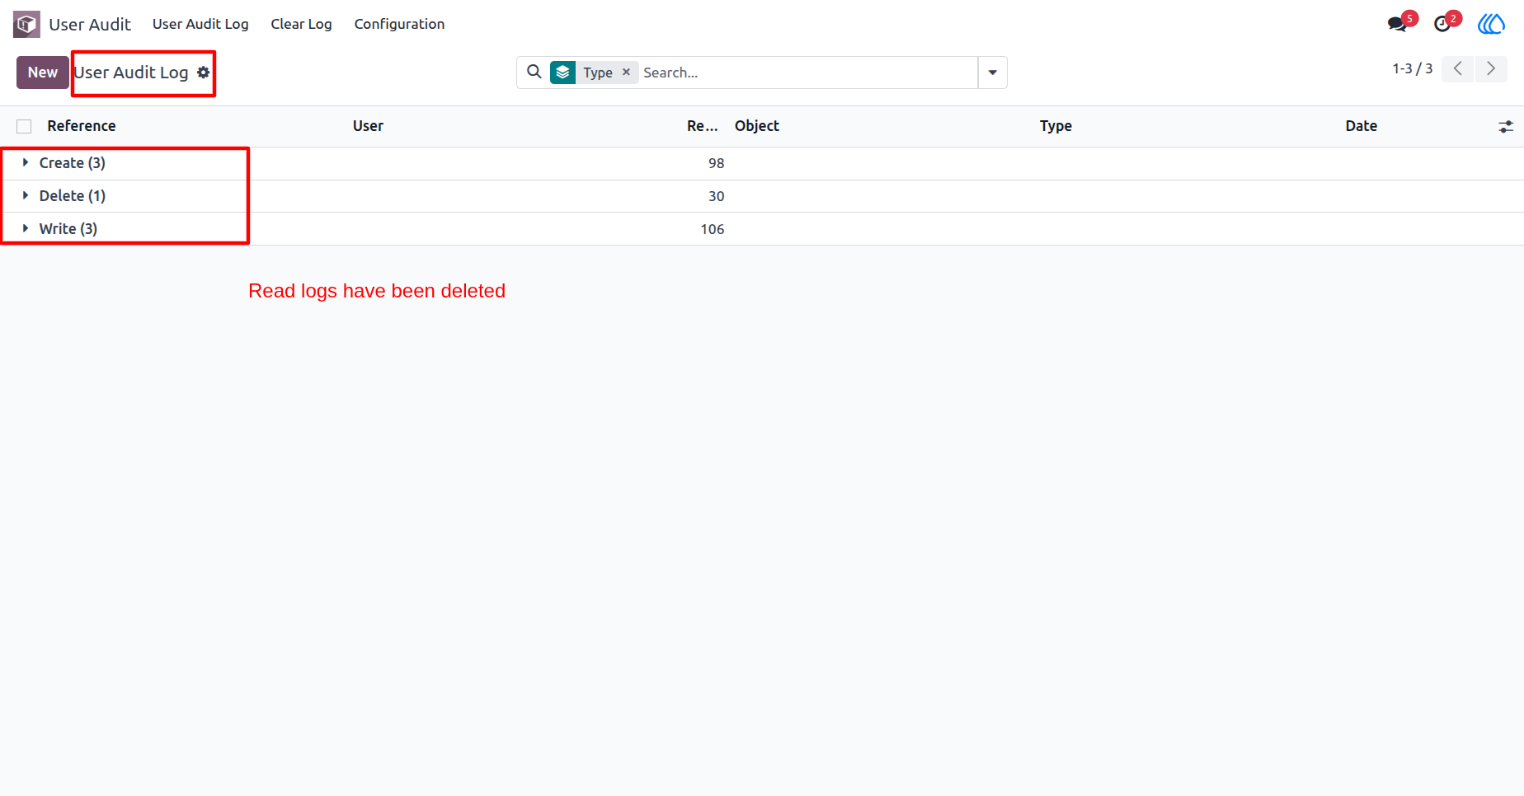Screen dimensions: 1524x796
Task: Click the value 30 in Delete row
Action: (x=716, y=196)
